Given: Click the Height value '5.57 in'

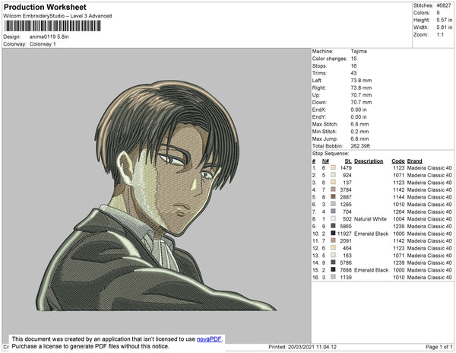Looking at the screenshot, I should [x=445, y=20].
